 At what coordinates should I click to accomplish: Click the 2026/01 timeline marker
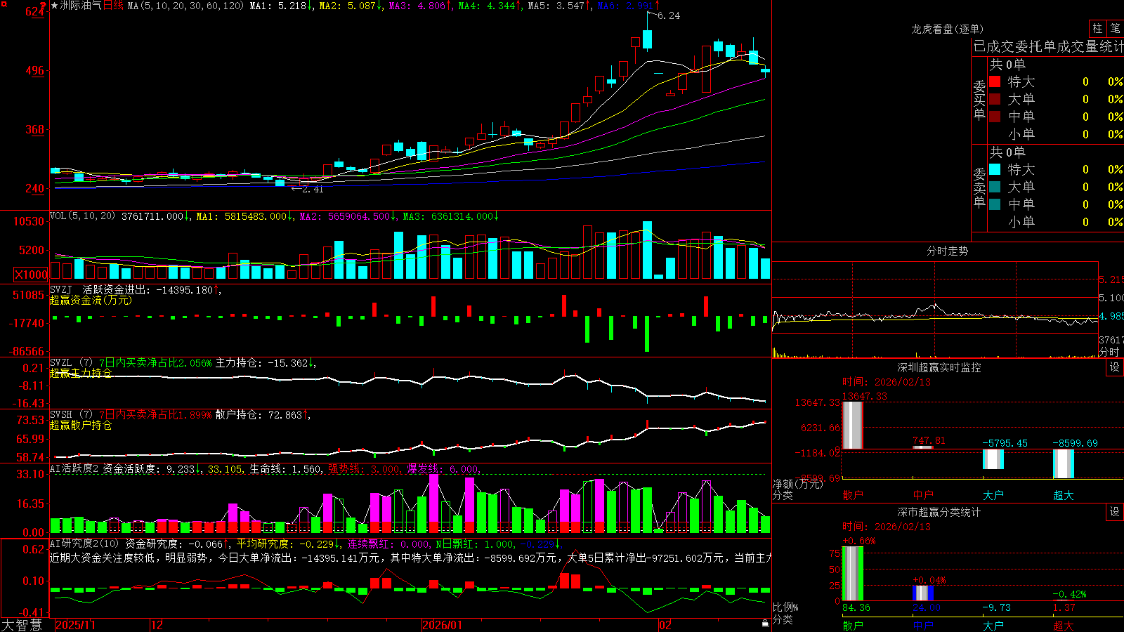coord(442,625)
